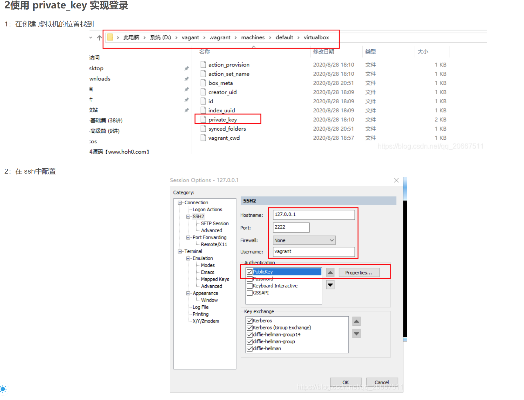Select X/Y/Zmodem category
Image resolution: width=524 pixels, height=400 pixels.
point(206,321)
